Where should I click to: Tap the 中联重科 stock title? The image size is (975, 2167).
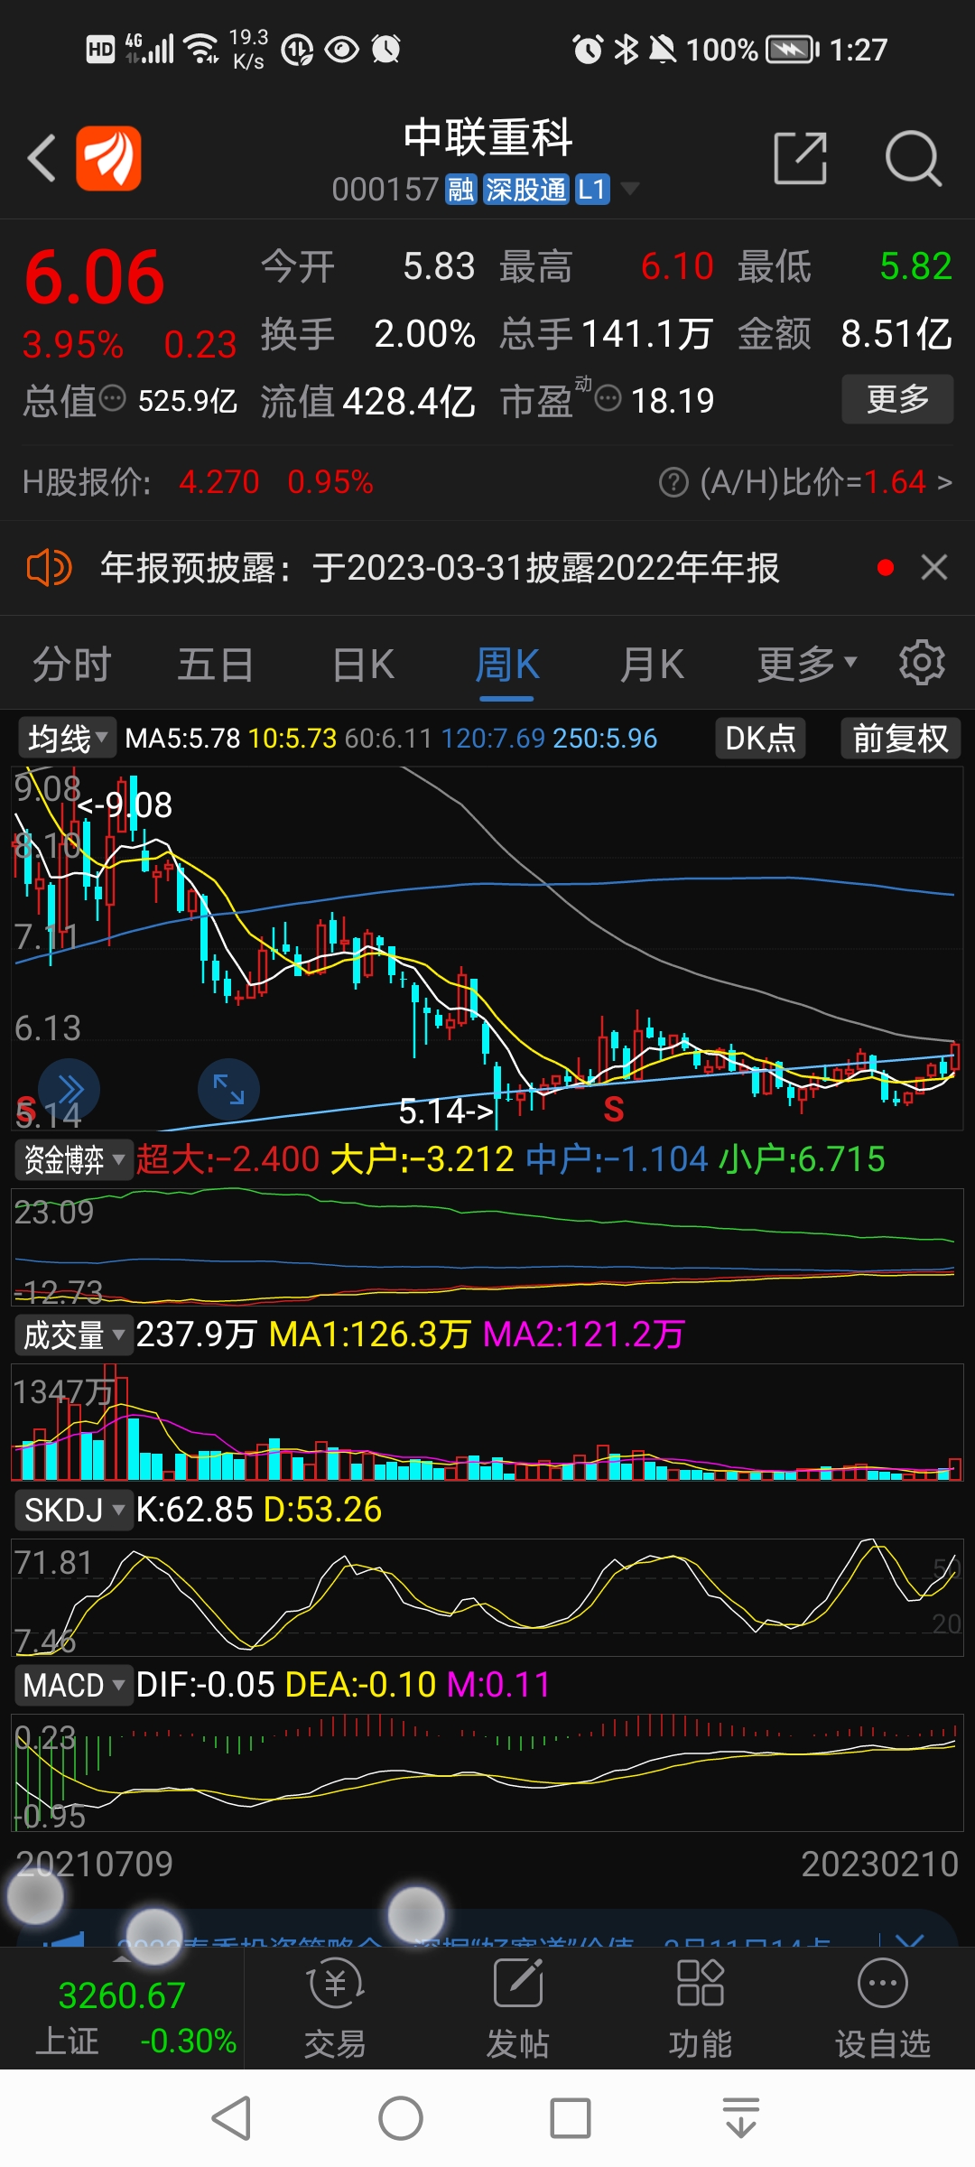[487, 138]
